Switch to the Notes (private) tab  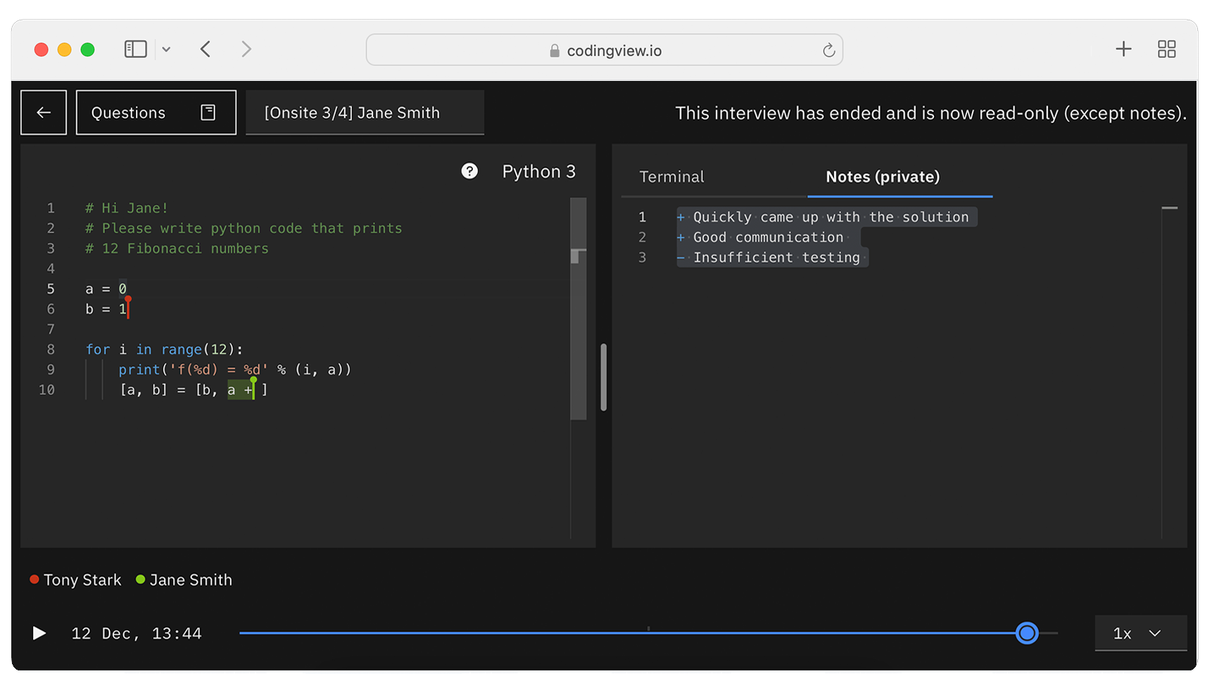883,177
